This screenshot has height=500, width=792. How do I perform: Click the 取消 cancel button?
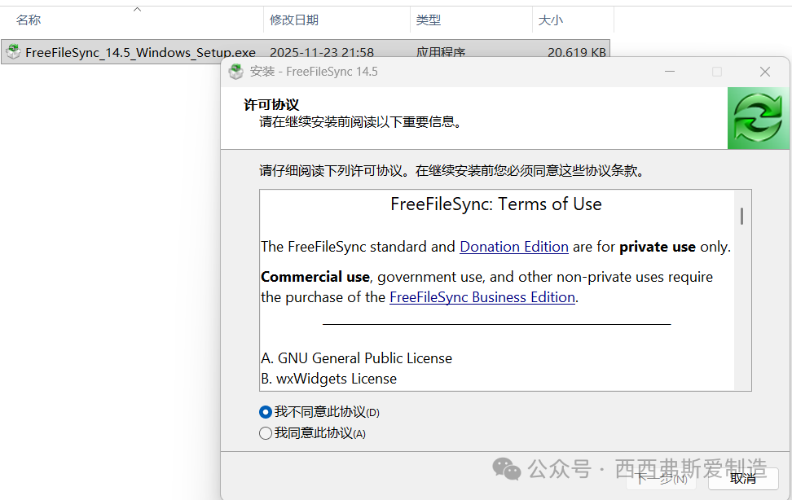(x=743, y=478)
